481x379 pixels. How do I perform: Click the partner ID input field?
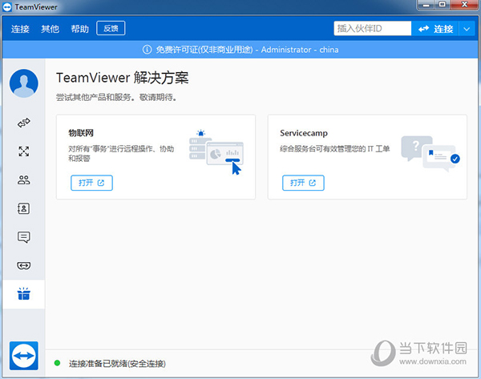373,29
